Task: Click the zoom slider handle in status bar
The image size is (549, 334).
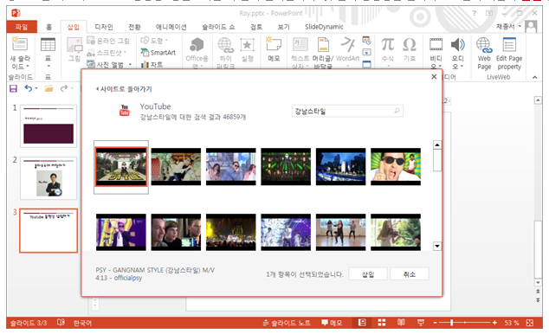Action: [x=452, y=323]
